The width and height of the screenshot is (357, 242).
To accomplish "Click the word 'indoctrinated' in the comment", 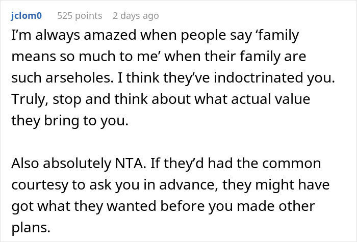I will (259, 77).
